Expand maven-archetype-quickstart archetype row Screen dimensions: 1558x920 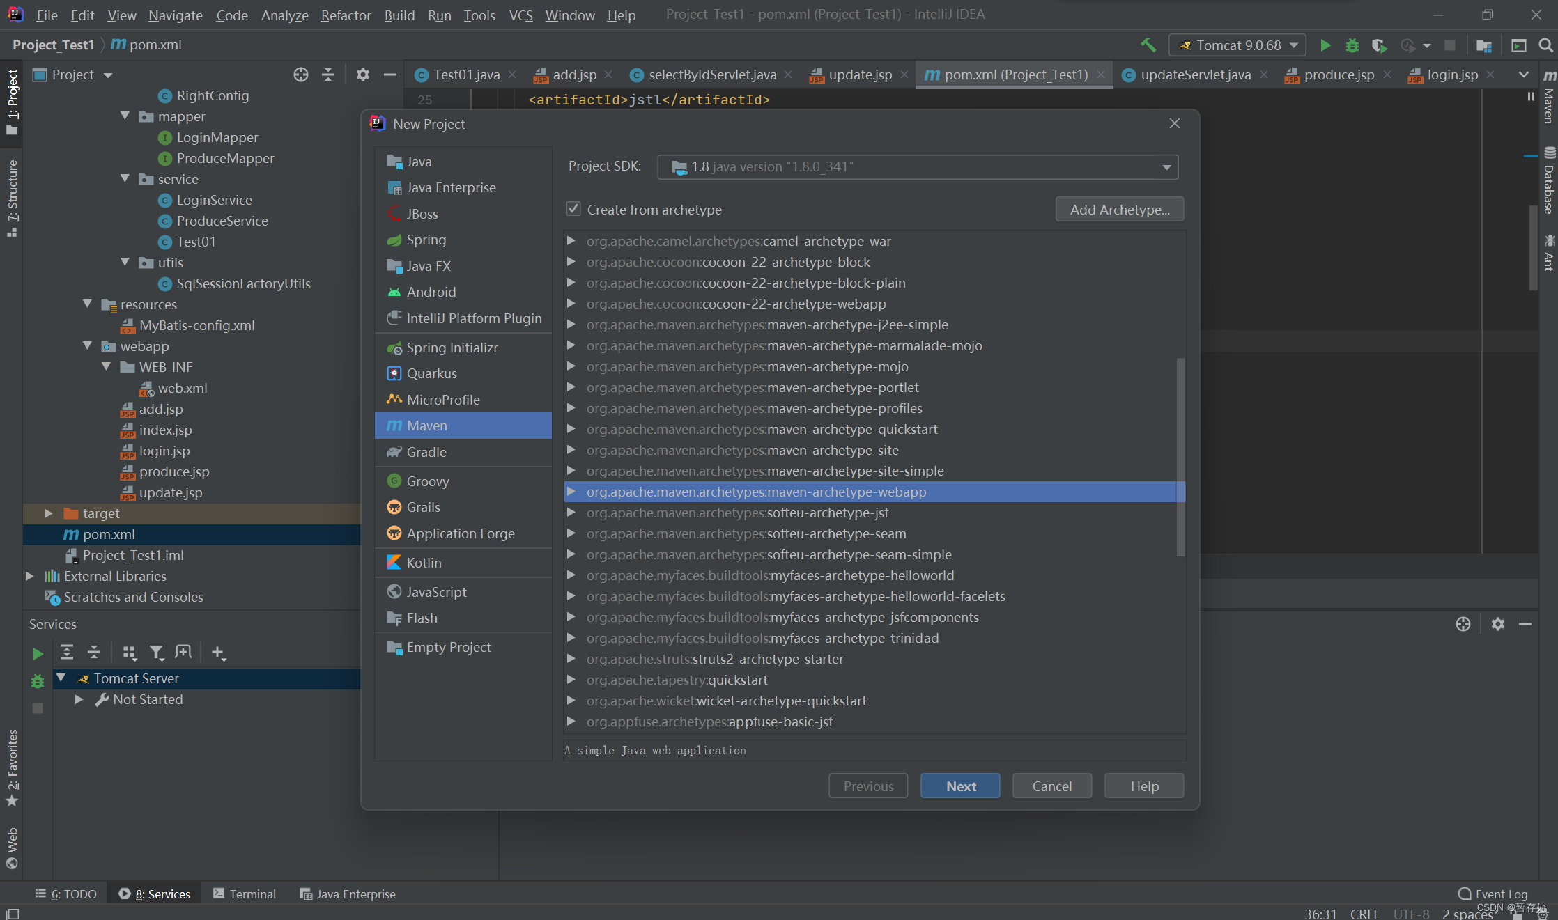pyautogui.click(x=571, y=429)
